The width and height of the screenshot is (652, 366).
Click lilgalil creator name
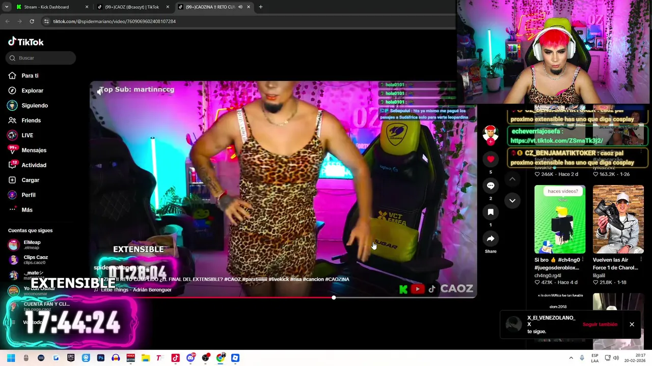point(599,276)
